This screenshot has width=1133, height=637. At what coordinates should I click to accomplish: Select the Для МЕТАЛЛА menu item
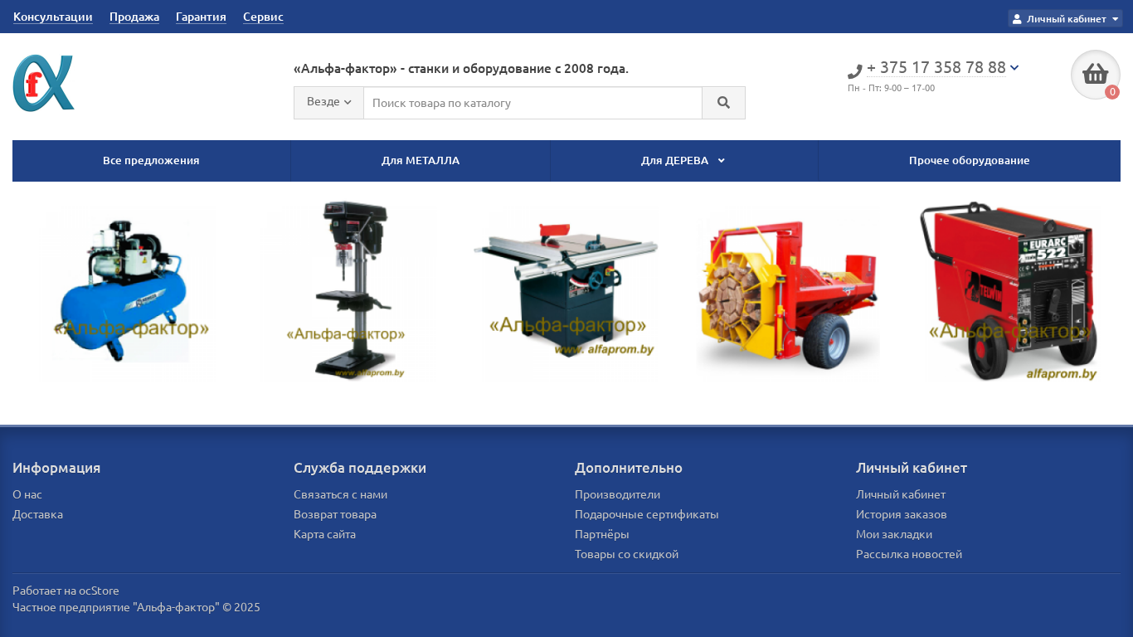420,161
